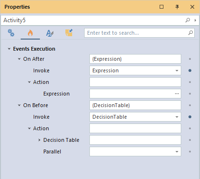
Task: Click the On After Action value field
Action: click(x=135, y=82)
